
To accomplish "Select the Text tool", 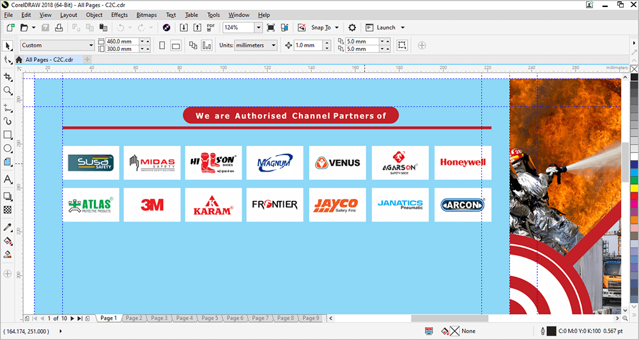I will 7,179.
